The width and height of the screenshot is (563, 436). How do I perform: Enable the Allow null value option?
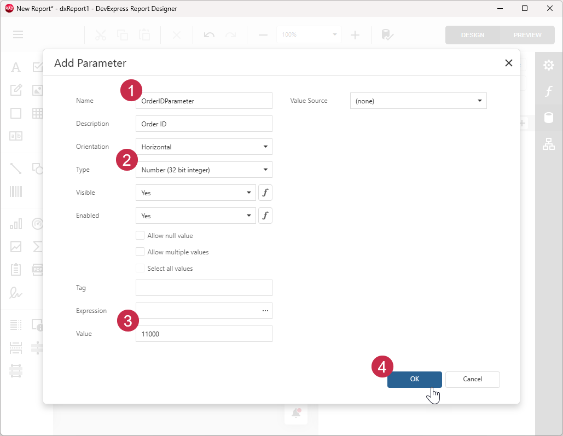[x=140, y=235]
